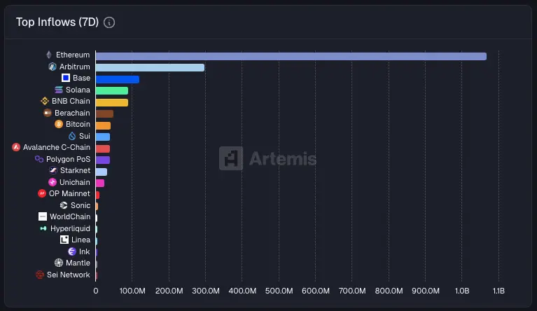
Task: Select the red Avalanche C-Chain bar
Action: click(103, 148)
